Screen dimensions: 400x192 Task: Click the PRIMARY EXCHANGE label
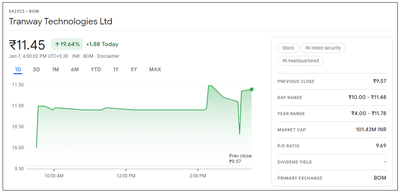[300, 178]
